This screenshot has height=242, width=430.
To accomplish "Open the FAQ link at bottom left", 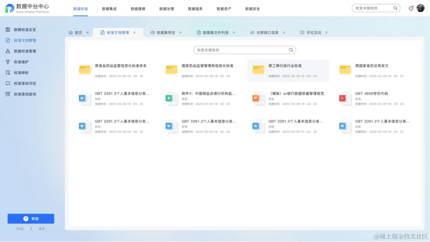I will pyautogui.click(x=19, y=229).
